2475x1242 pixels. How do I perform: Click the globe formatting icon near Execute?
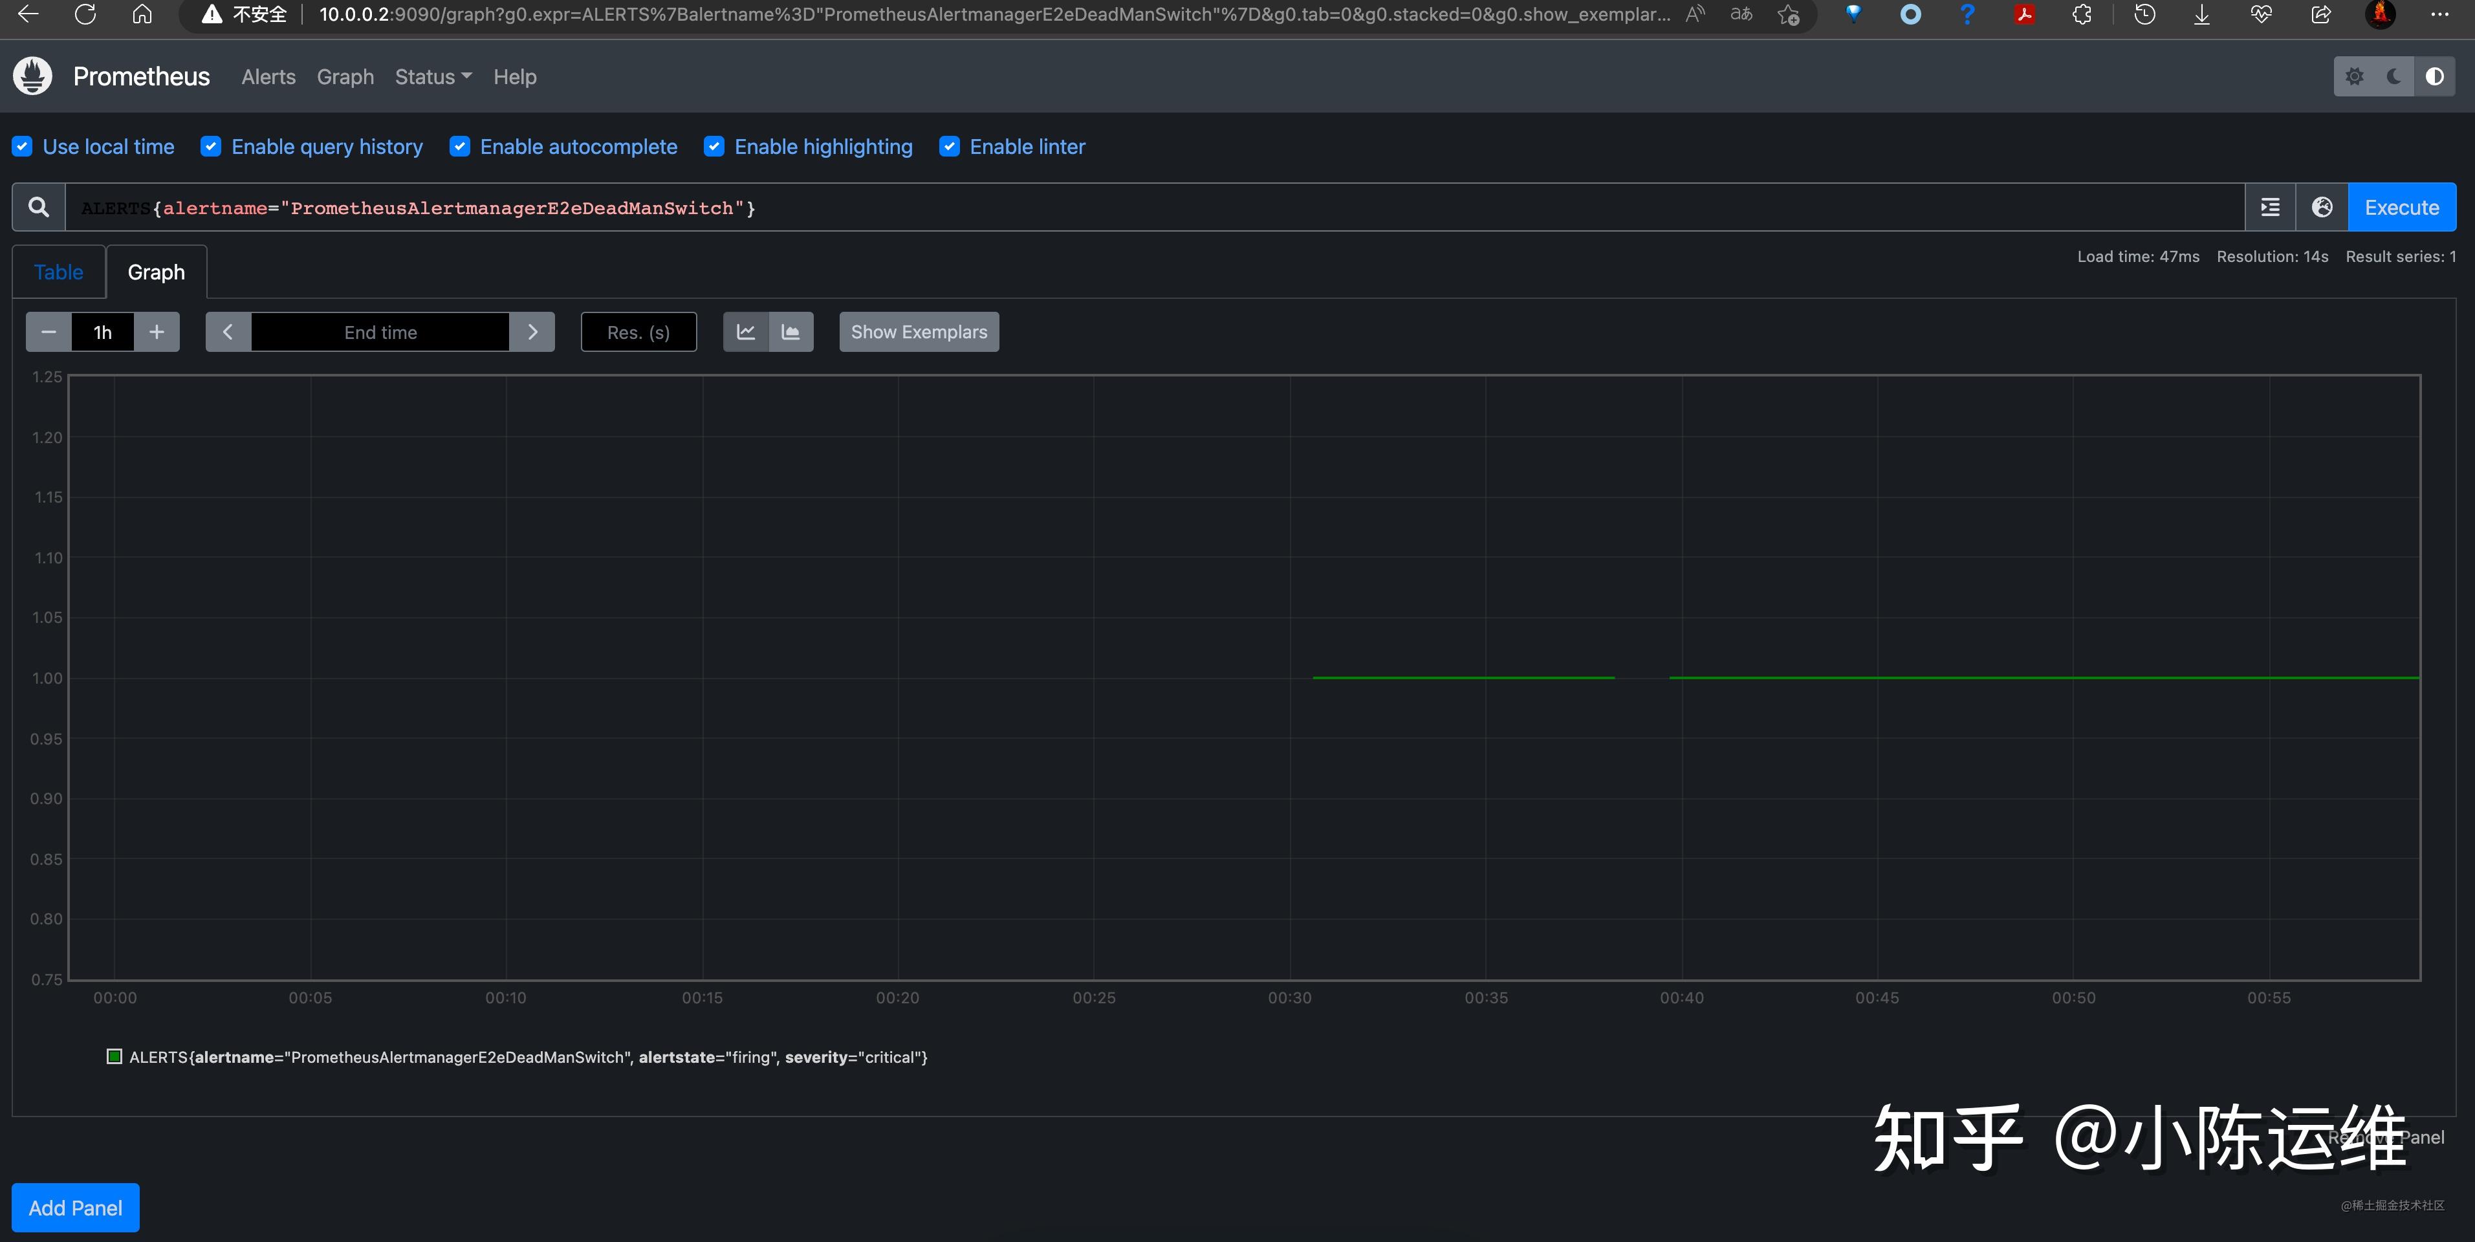coord(2322,206)
